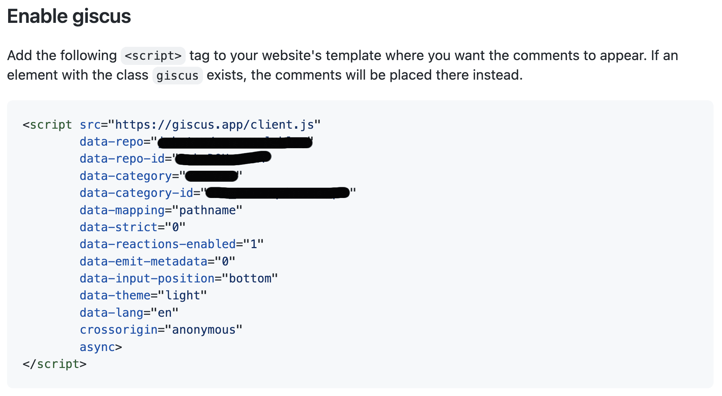The image size is (722, 396).
Task: Click the instruction paragraph about comments
Action: (343, 65)
